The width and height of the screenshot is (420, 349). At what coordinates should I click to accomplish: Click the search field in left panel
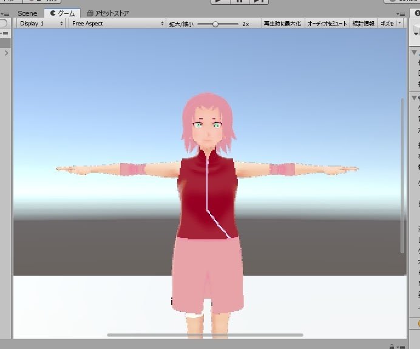point(4,23)
